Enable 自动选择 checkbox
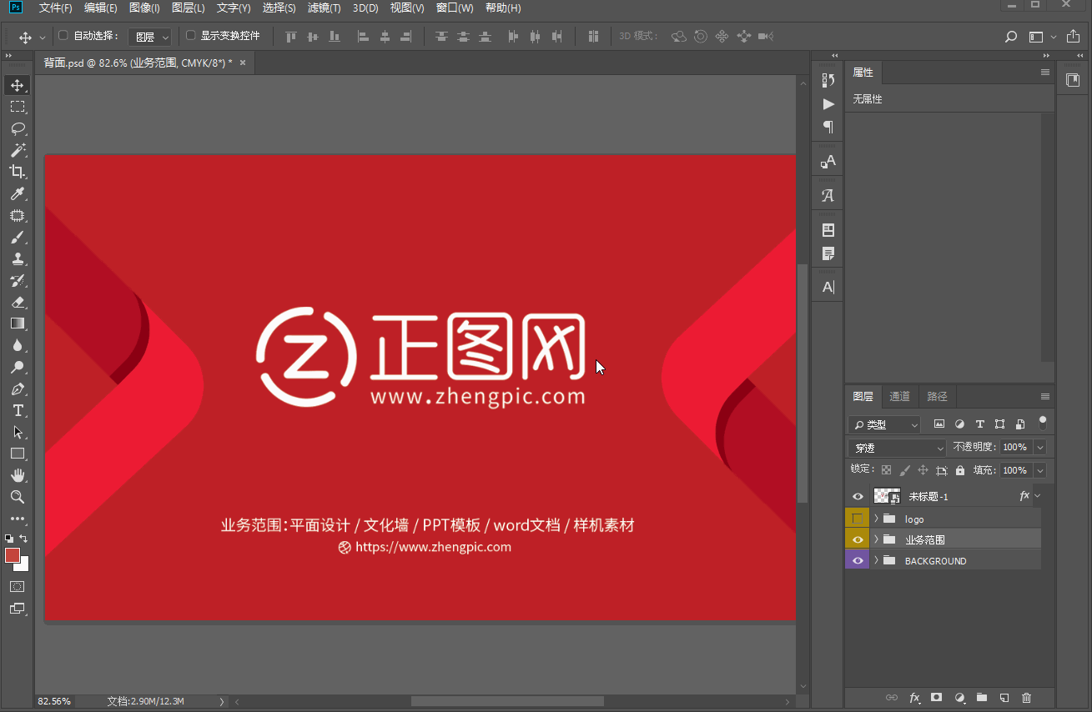The image size is (1092, 712). pyautogui.click(x=63, y=36)
